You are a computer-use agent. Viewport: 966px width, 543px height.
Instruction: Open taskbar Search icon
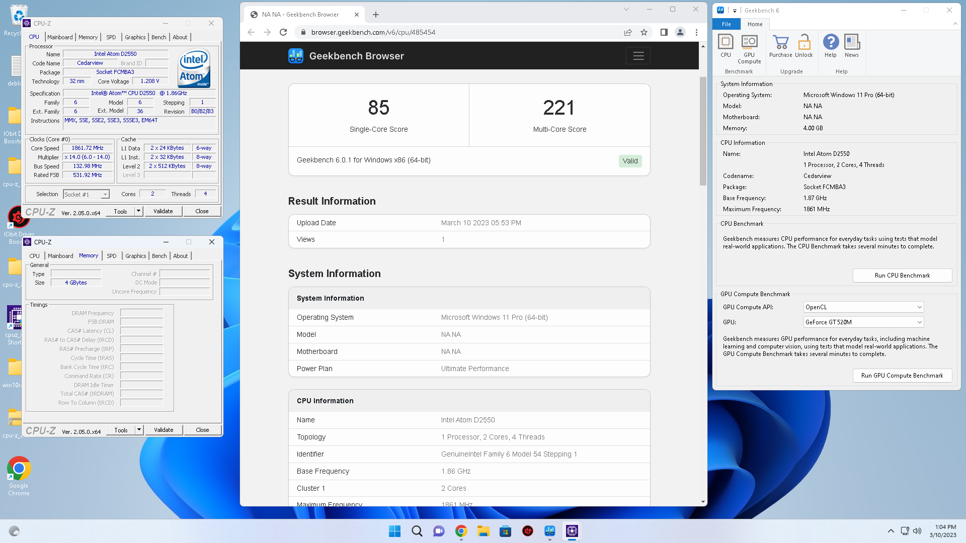417,531
